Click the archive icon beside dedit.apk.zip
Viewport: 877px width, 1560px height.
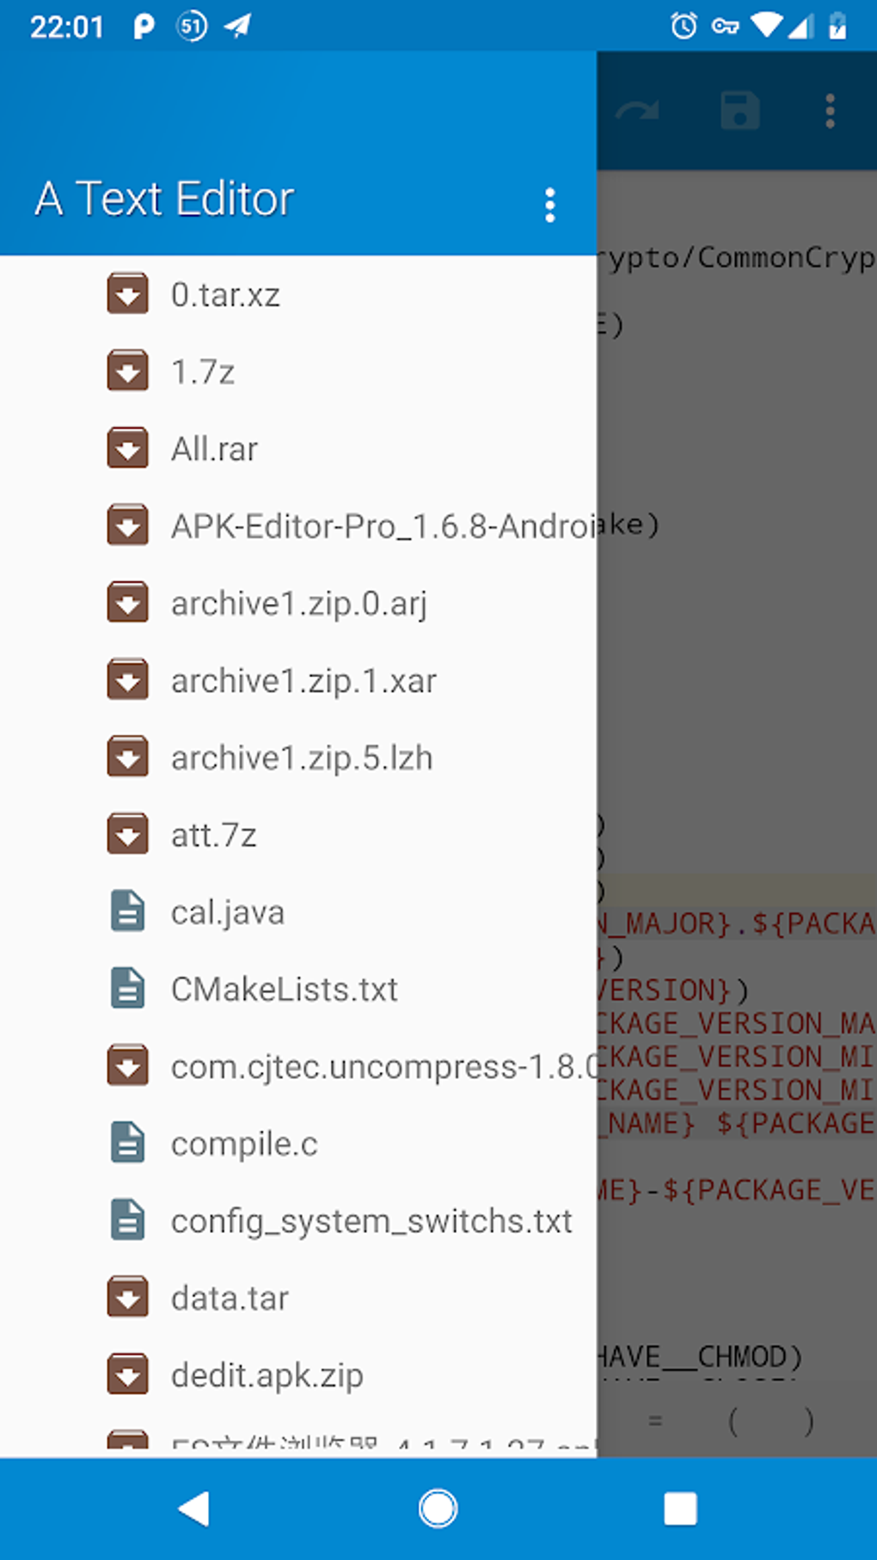(x=127, y=1375)
